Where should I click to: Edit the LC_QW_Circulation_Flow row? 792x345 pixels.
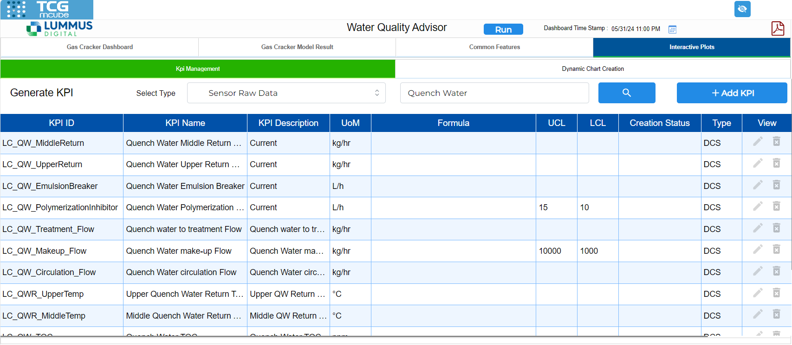(x=758, y=271)
